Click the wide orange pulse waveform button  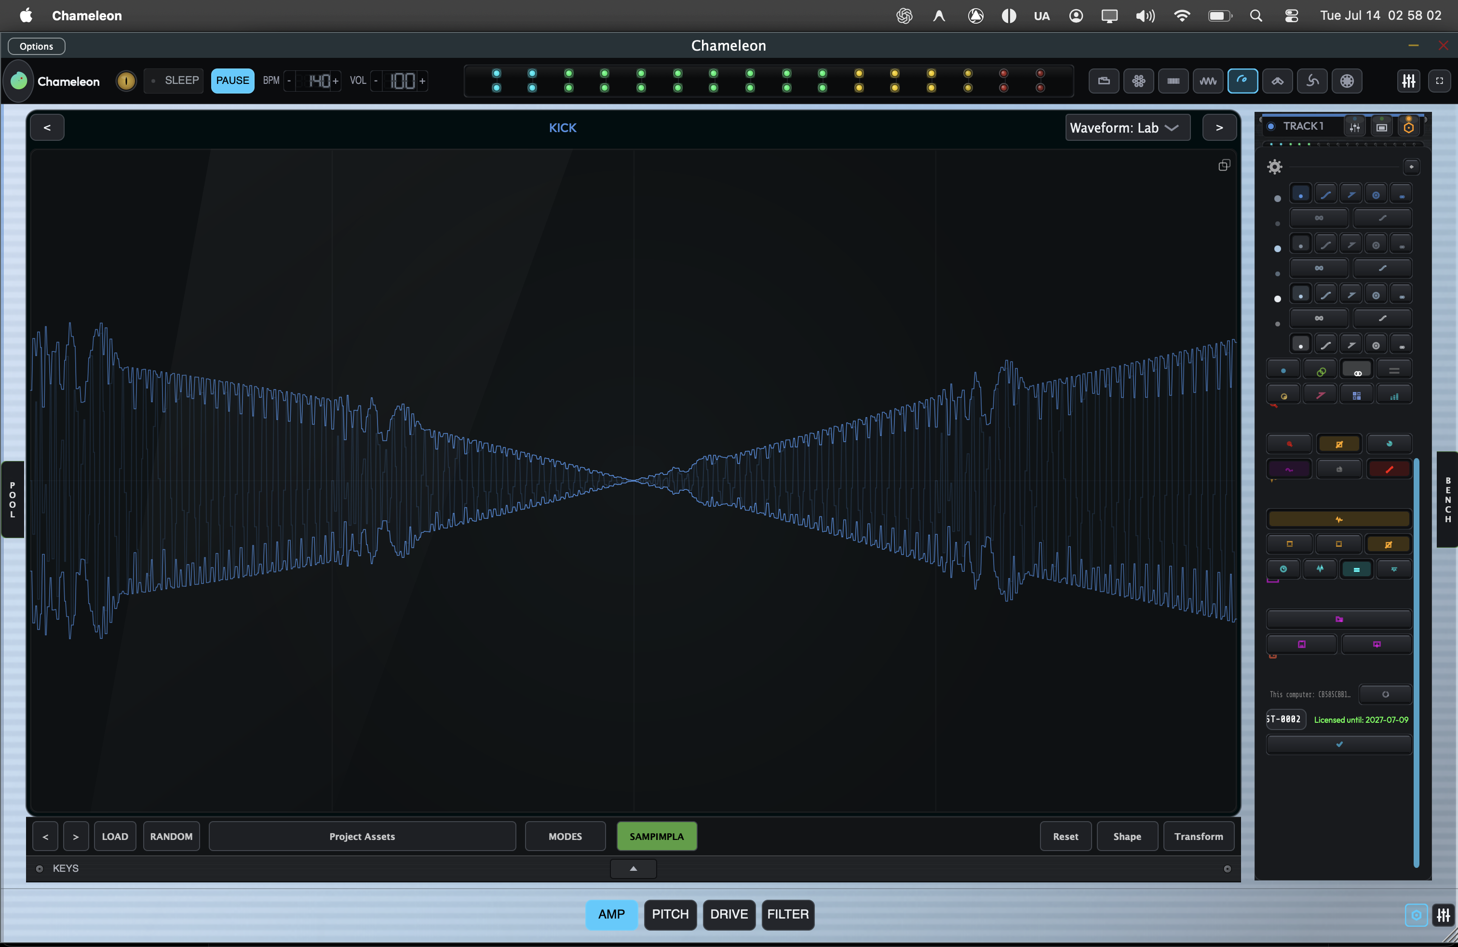click(1339, 519)
